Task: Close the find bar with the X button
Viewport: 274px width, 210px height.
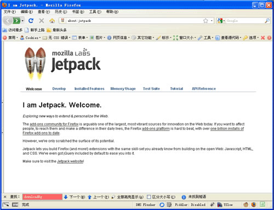Action: 5,197
